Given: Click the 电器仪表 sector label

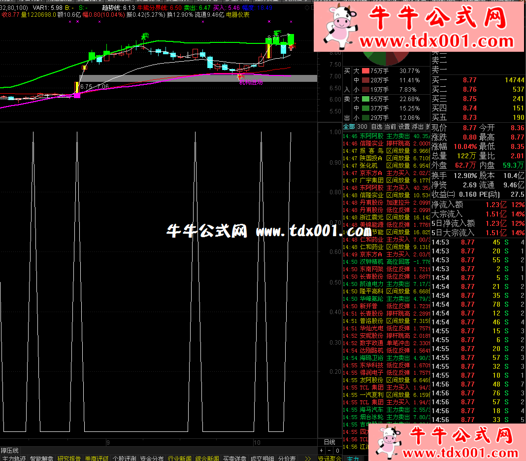Looking at the screenshot, I should pos(238,15).
